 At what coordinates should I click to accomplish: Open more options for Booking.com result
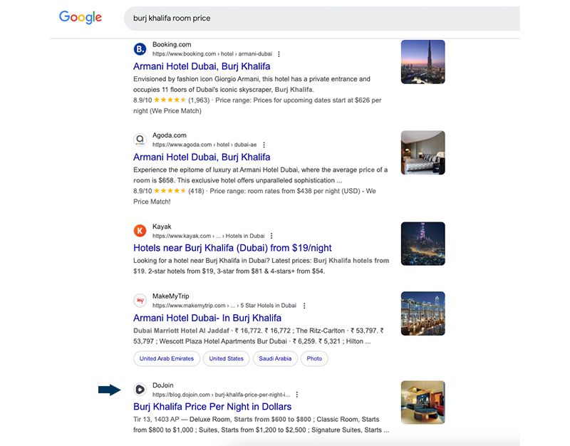click(279, 54)
